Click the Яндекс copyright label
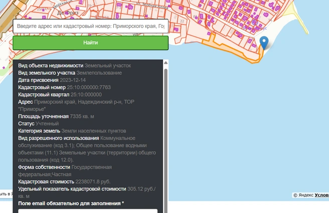Viewport: 329px width, 213px height. [x=303, y=195]
